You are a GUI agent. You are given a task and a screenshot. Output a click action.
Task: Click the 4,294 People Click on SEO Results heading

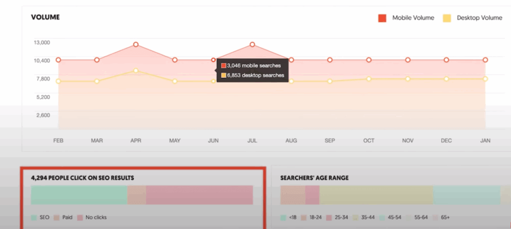click(x=82, y=178)
